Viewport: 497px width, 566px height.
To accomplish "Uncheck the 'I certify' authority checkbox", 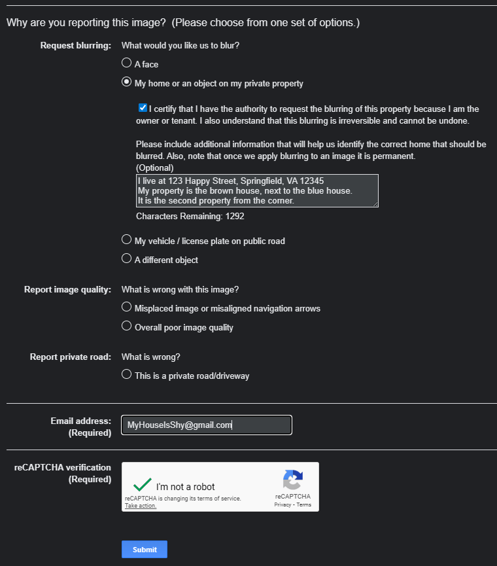I will [143, 109].
